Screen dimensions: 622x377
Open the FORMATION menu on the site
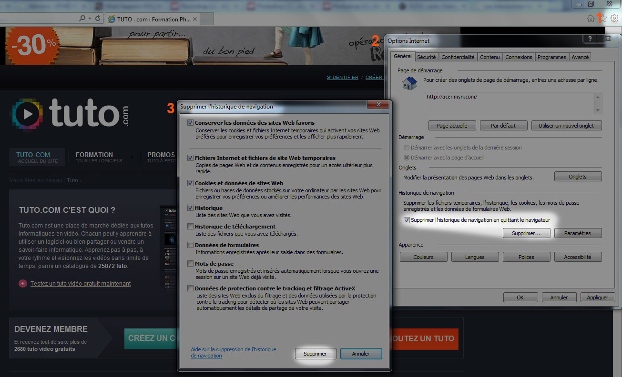(x=94, y=155)
